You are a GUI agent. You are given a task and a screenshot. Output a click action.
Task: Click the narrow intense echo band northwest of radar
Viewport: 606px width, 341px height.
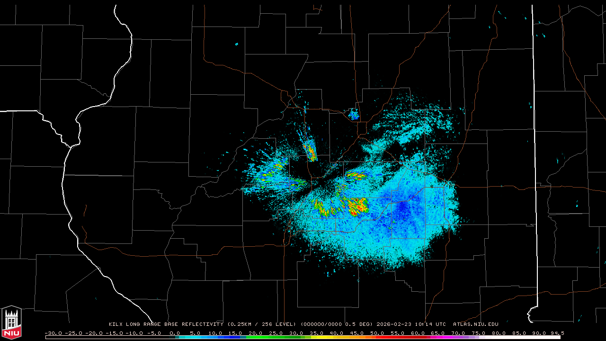click(310, 150)
